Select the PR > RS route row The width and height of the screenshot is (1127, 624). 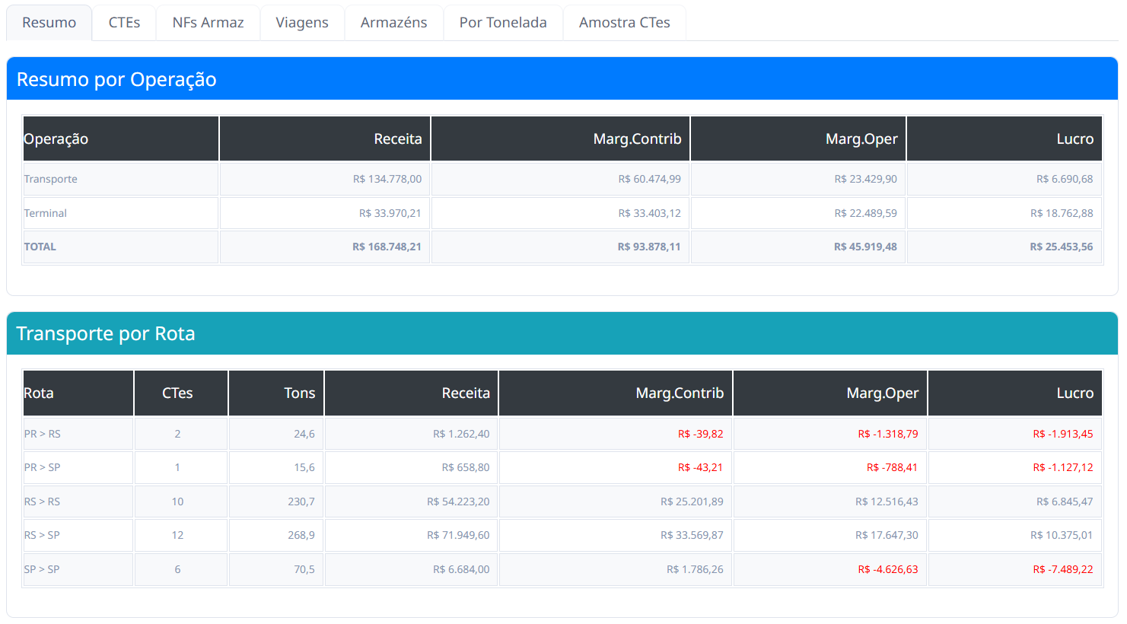(x=43, y=435)
